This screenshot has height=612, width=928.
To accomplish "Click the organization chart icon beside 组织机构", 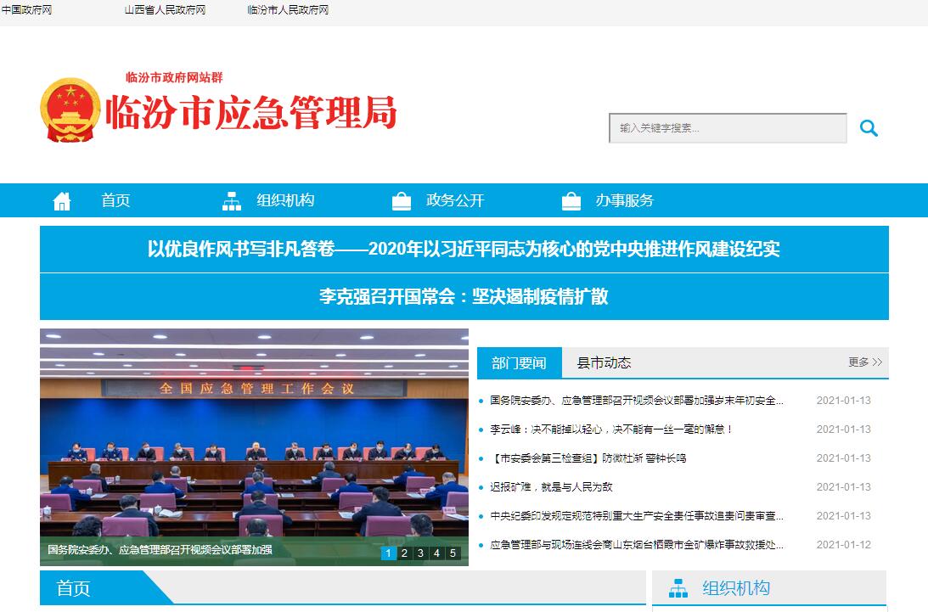I will pyautogui.click(x=232, y=201).
